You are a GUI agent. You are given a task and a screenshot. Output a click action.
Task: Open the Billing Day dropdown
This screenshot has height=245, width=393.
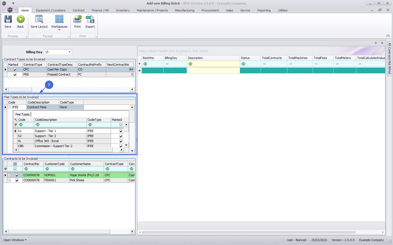(70, 52)
